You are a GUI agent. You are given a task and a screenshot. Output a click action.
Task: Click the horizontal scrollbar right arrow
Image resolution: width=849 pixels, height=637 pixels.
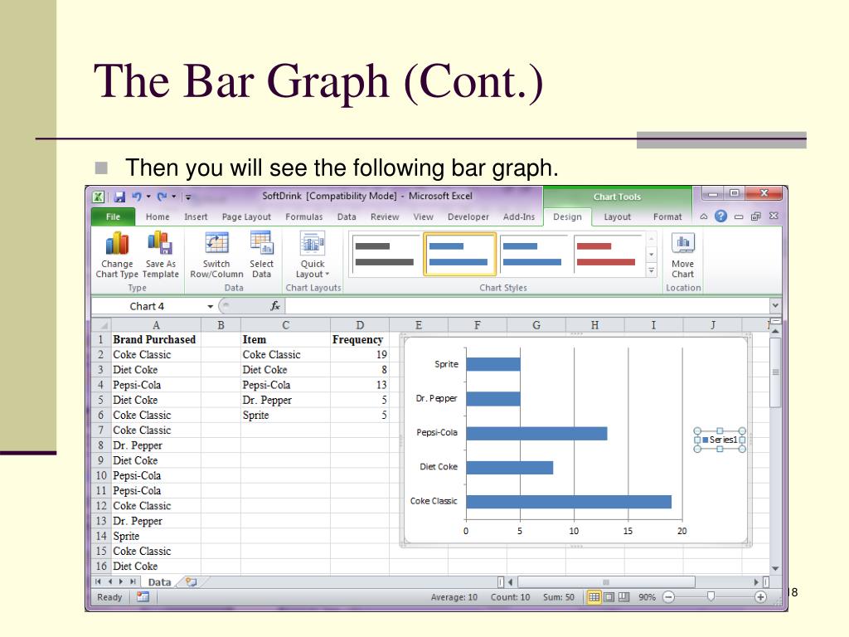(x=756, y=581)
